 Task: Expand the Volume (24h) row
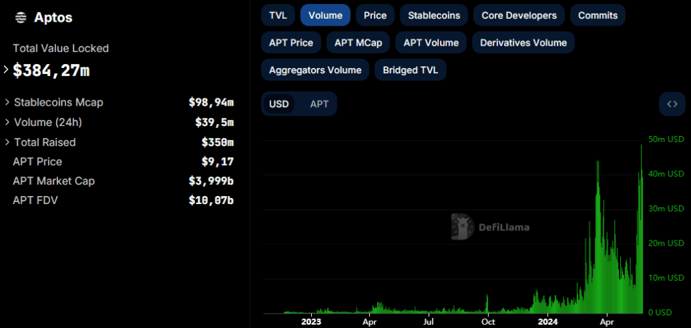click(x=7, y=122)
